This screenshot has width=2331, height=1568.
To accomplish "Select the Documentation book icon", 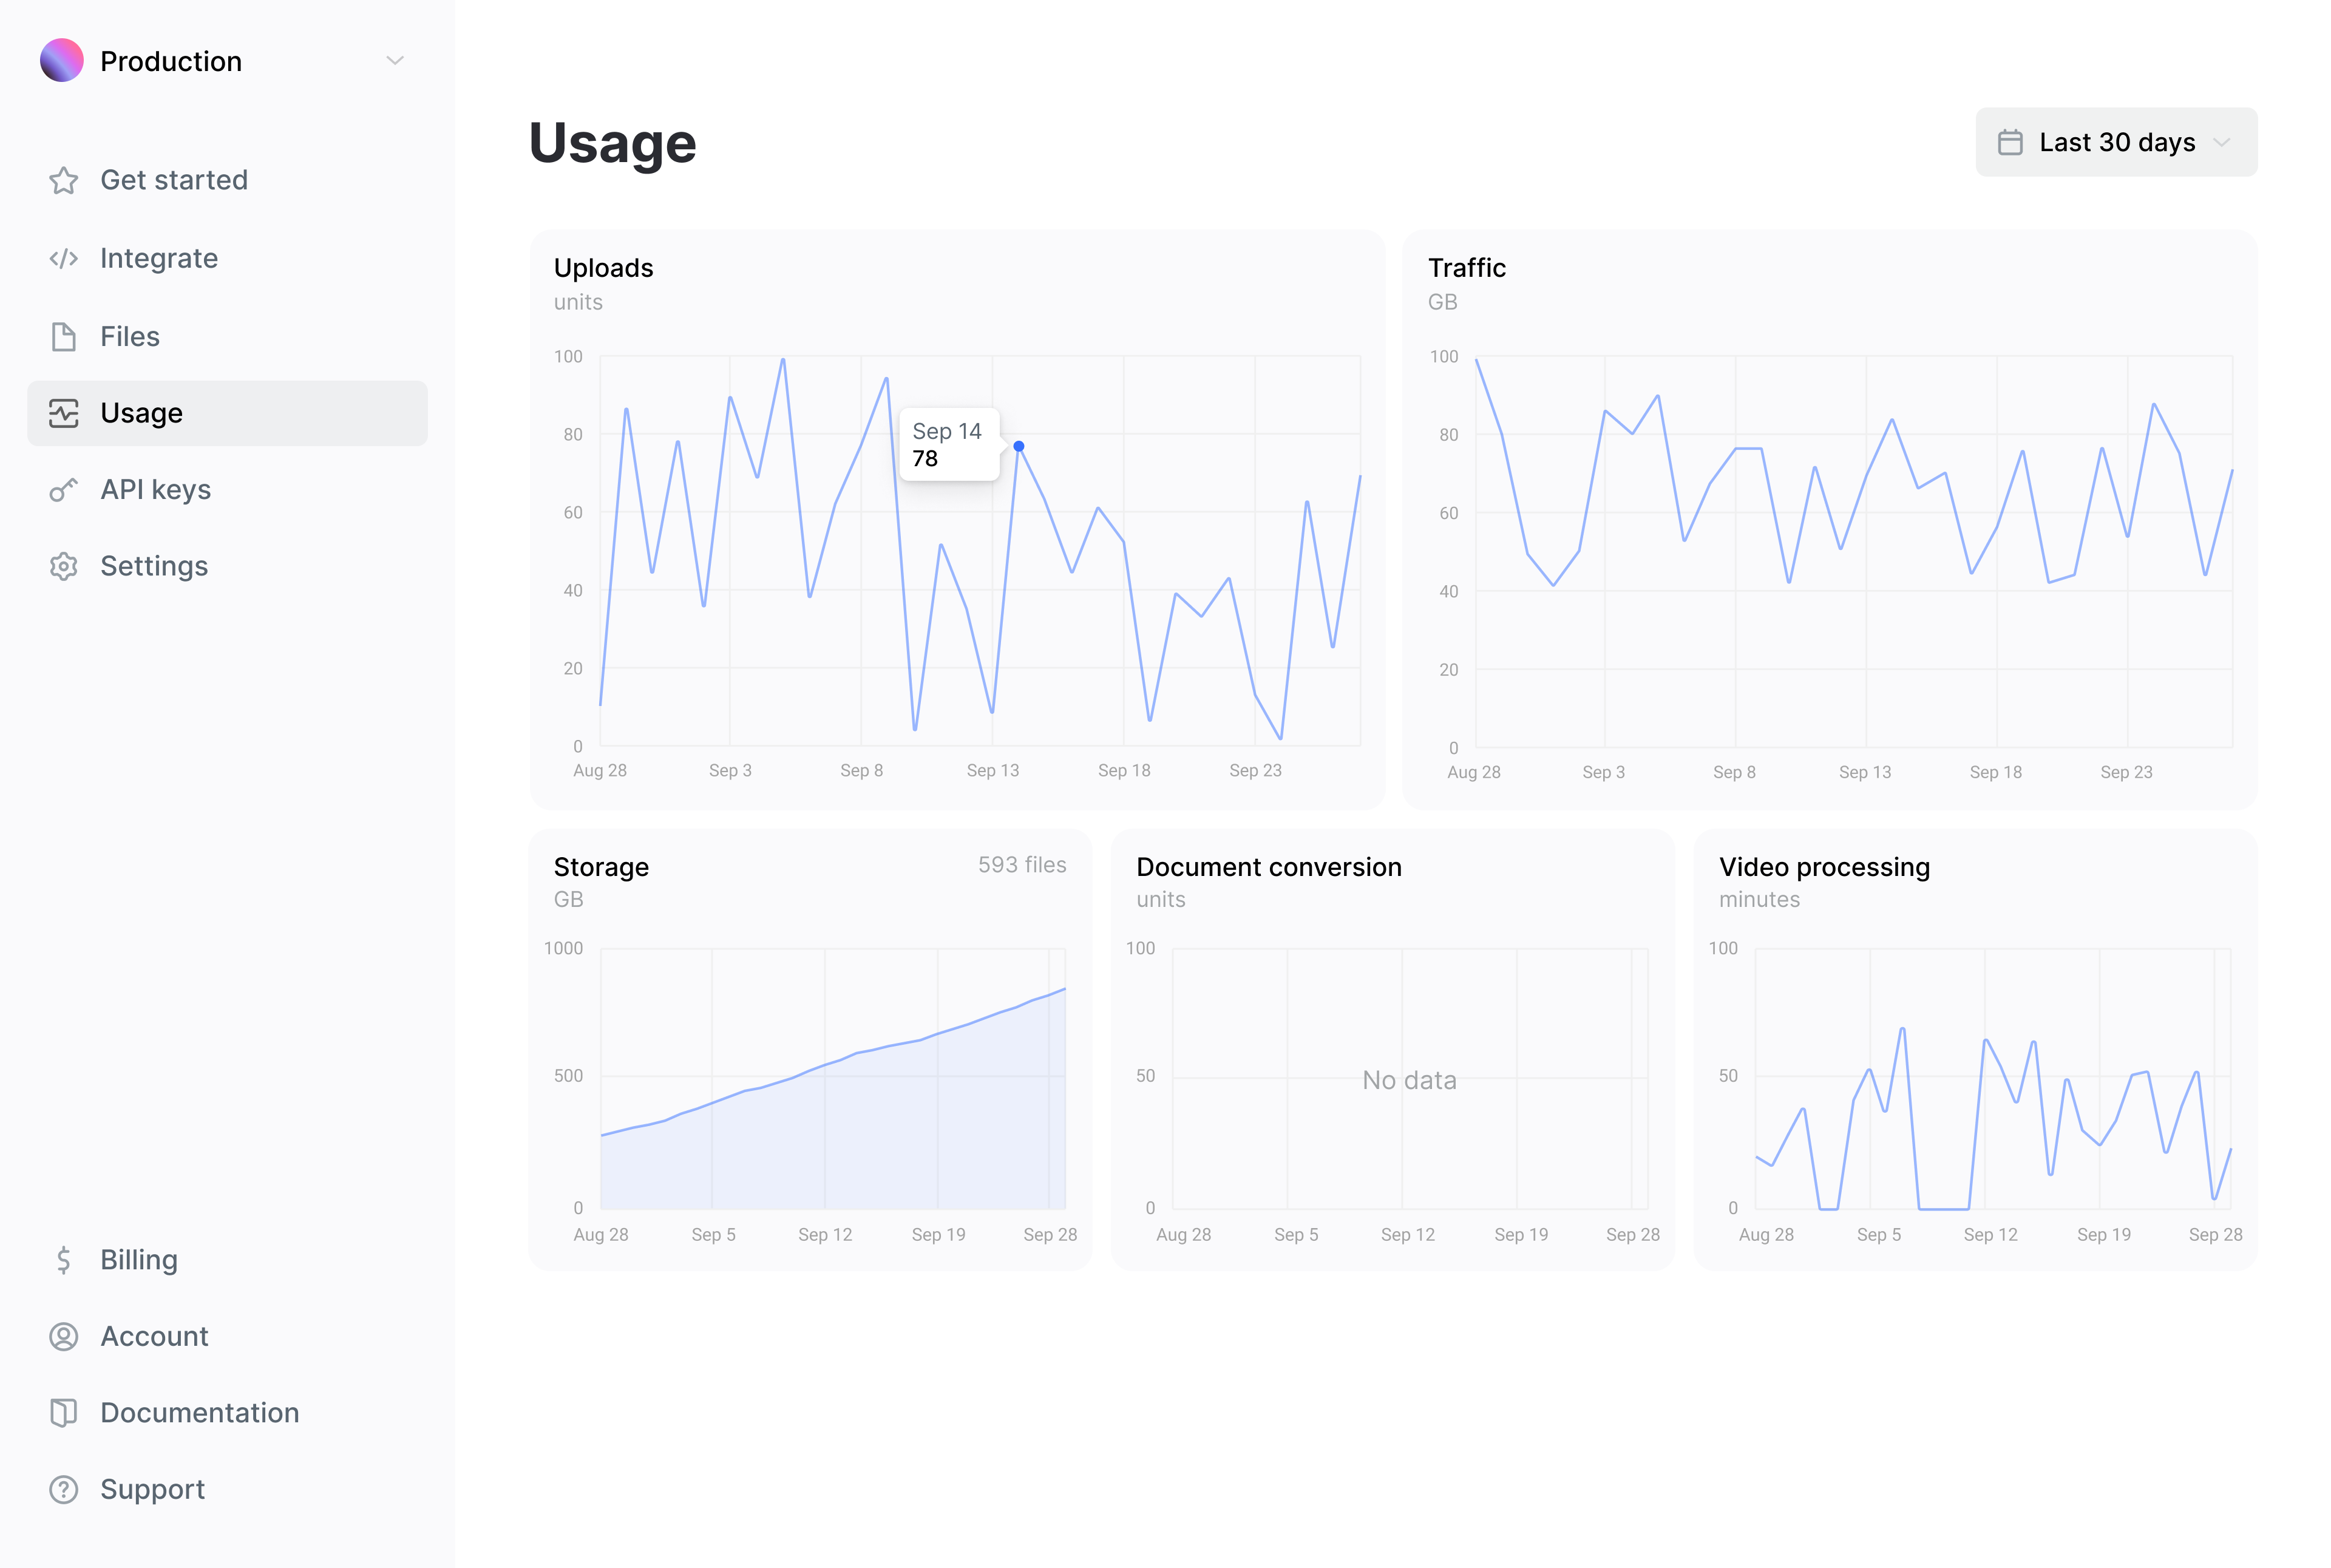I will click(63, 1412).
